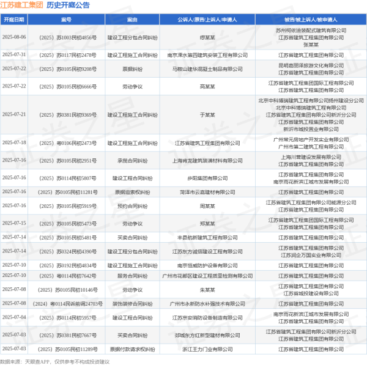Click case number 苏0105民初5481号
Viewport: 367px width, 365px height.
pyautogui.click(x=68, y=238)
